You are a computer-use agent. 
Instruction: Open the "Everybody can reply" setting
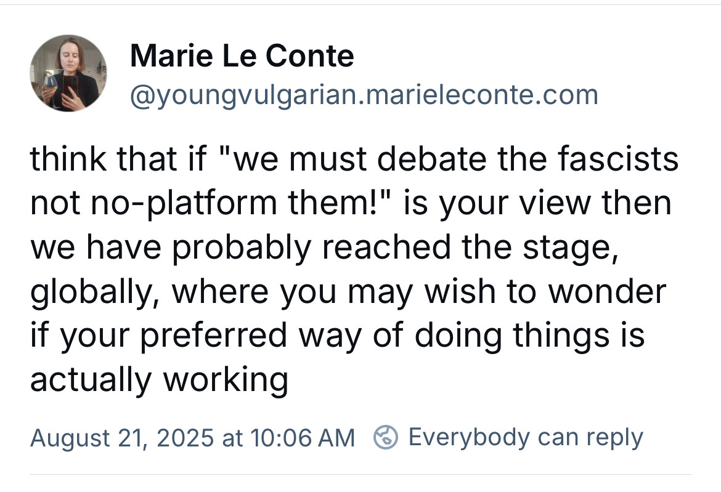(x=526, y=437)
